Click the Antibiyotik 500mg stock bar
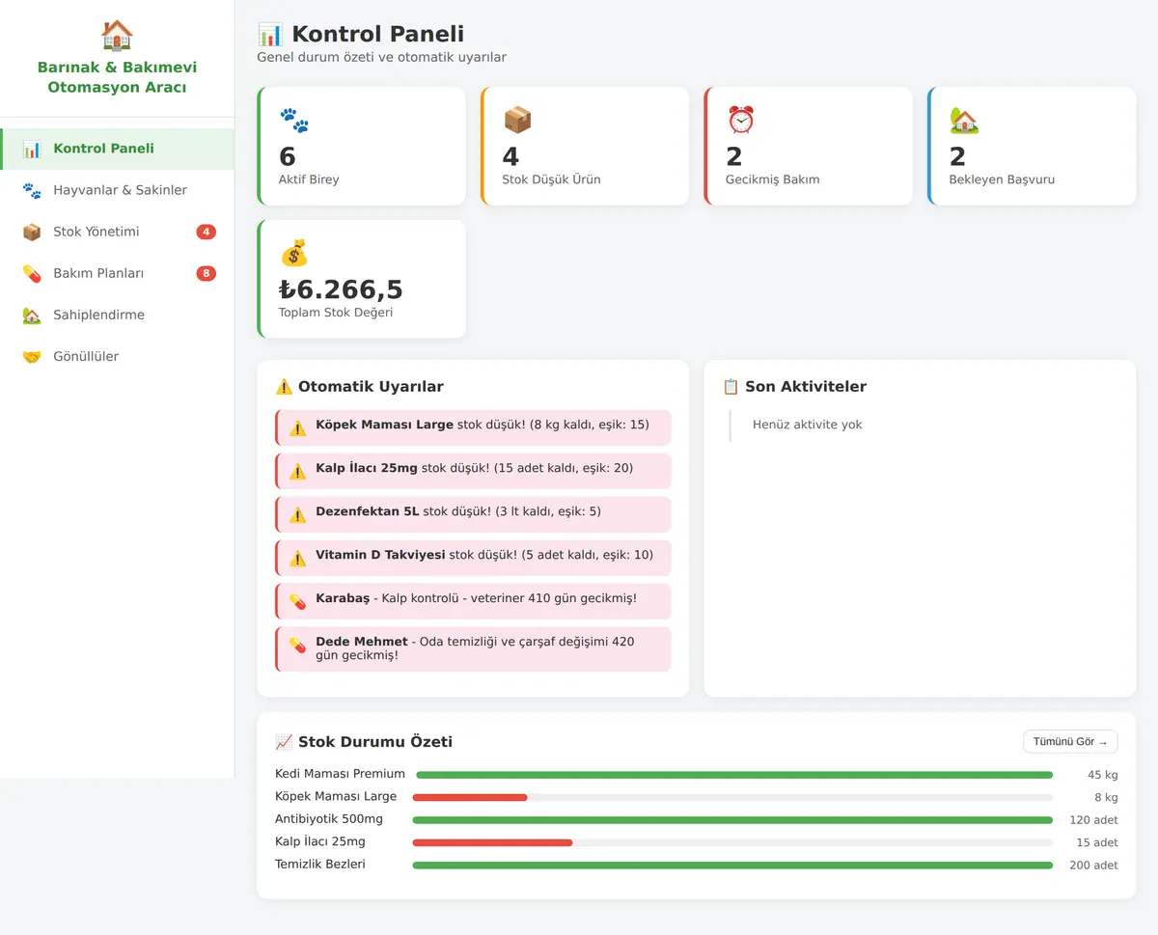The height and width of the screenshot is (935, 1158). (x=732, y=820)
